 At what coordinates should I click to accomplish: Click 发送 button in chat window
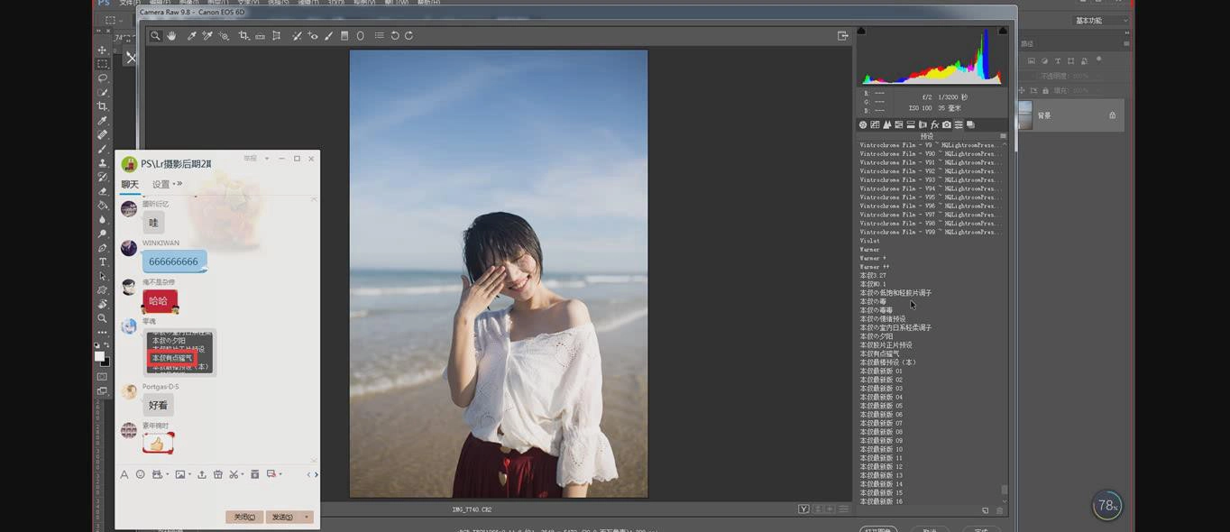pos(283,517)
